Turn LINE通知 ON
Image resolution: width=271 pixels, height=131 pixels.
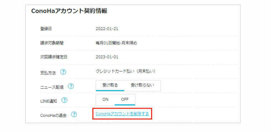(x=105, y=100)
